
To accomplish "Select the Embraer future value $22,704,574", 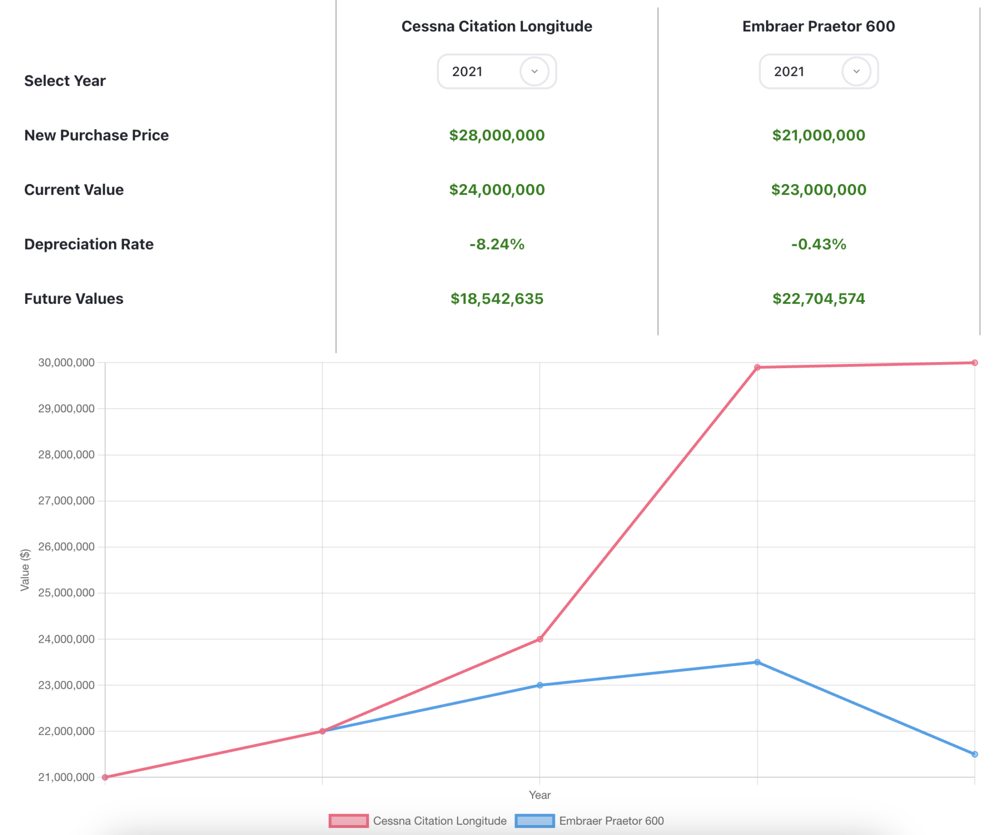I will [818, 299].
